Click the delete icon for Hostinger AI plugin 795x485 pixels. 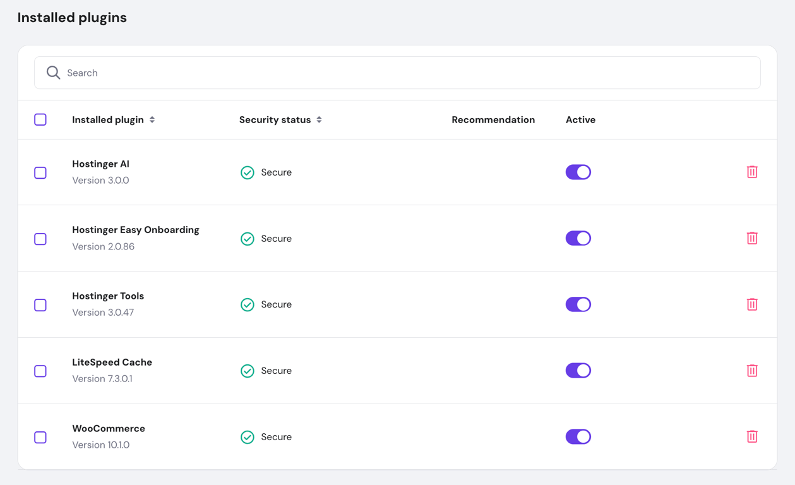pos(752,172)
